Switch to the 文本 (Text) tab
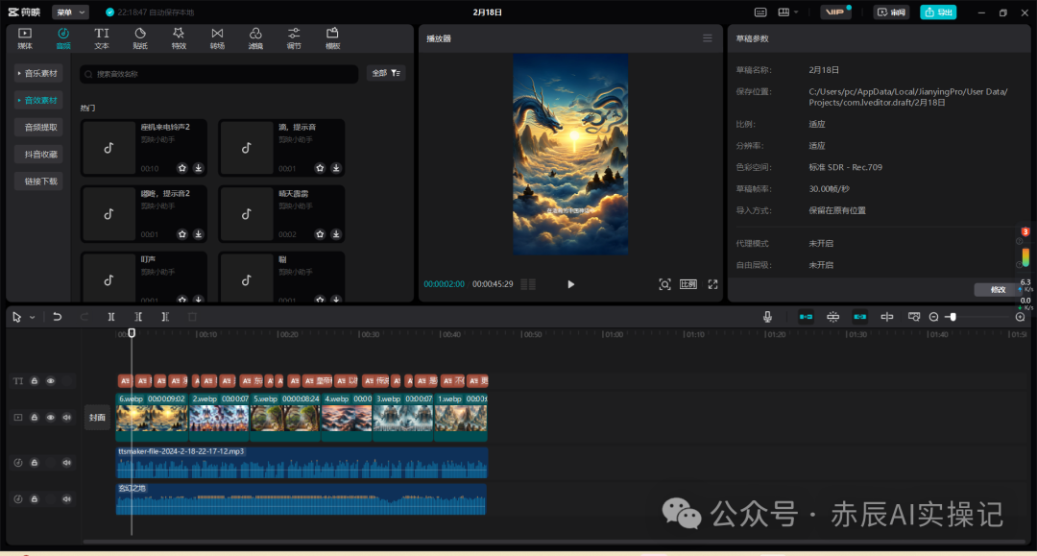Image resolution: width=1037 pixels, height=556 pixels. point(101,38)
